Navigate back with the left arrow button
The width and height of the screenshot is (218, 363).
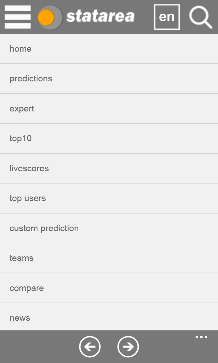(90, 347)
